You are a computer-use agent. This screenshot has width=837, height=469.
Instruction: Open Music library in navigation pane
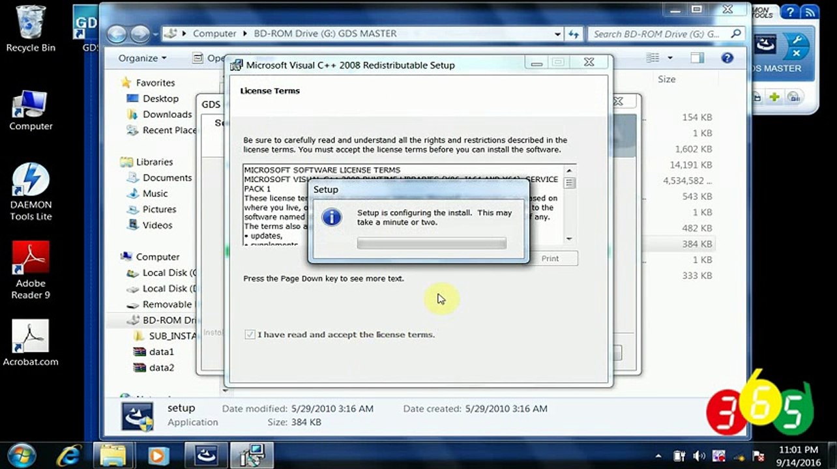155,193
